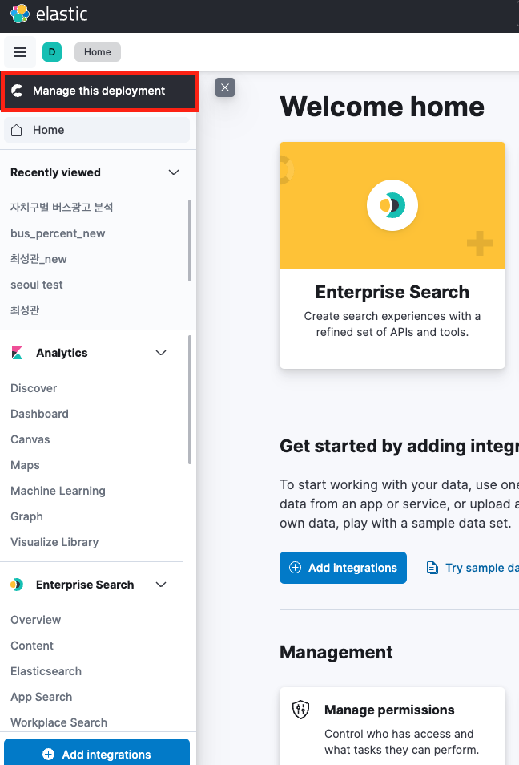Open Machine Learning
Image resolution: width=519 pixels, height=765 pixels.
[58, 491]
